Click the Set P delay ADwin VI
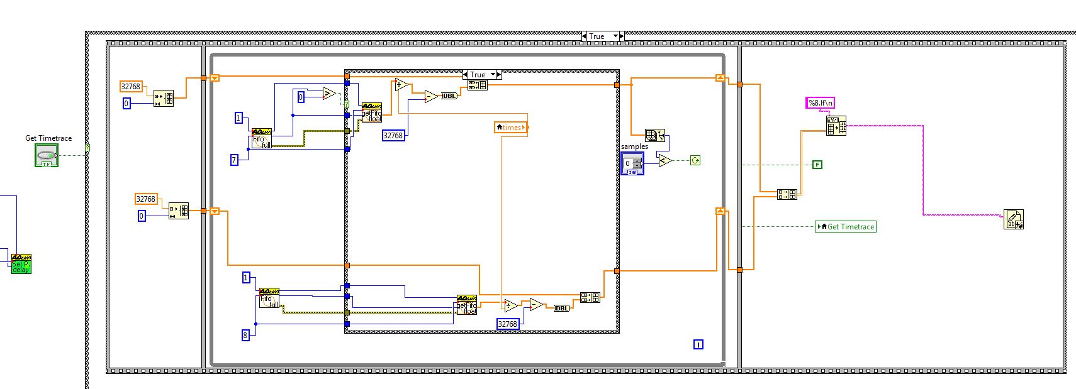1076x389 pixels. coord(21,264)
